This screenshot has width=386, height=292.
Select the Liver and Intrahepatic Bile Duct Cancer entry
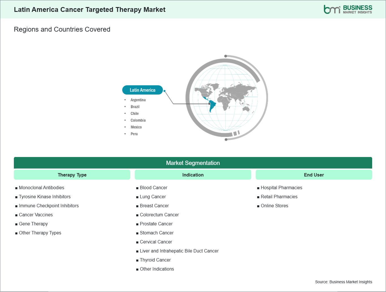click(179, 251)
